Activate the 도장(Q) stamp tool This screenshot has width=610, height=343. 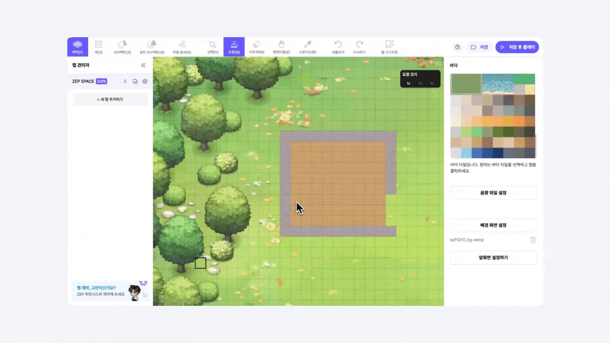click(x=234, y=47)
